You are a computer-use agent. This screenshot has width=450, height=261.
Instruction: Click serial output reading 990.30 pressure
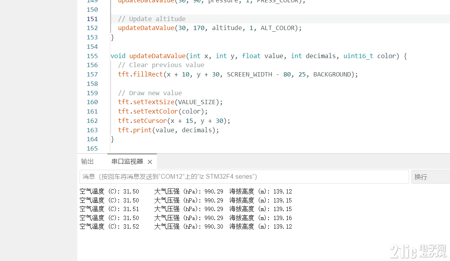tap(213, 227)
